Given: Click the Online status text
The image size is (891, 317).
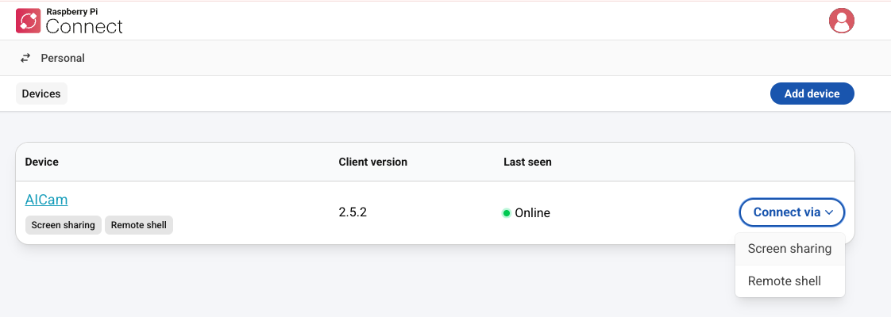Looking at the screenshot, I should click(532, 213).
